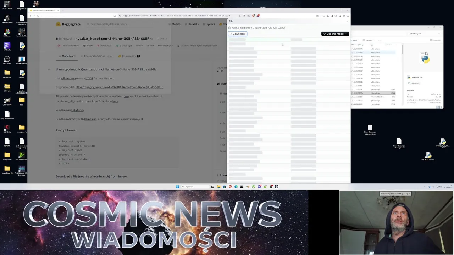This screenshot has height=255, width=454.
Task: Open the three-dots menu in Explorer toolbar
Action: pos(379,40)
